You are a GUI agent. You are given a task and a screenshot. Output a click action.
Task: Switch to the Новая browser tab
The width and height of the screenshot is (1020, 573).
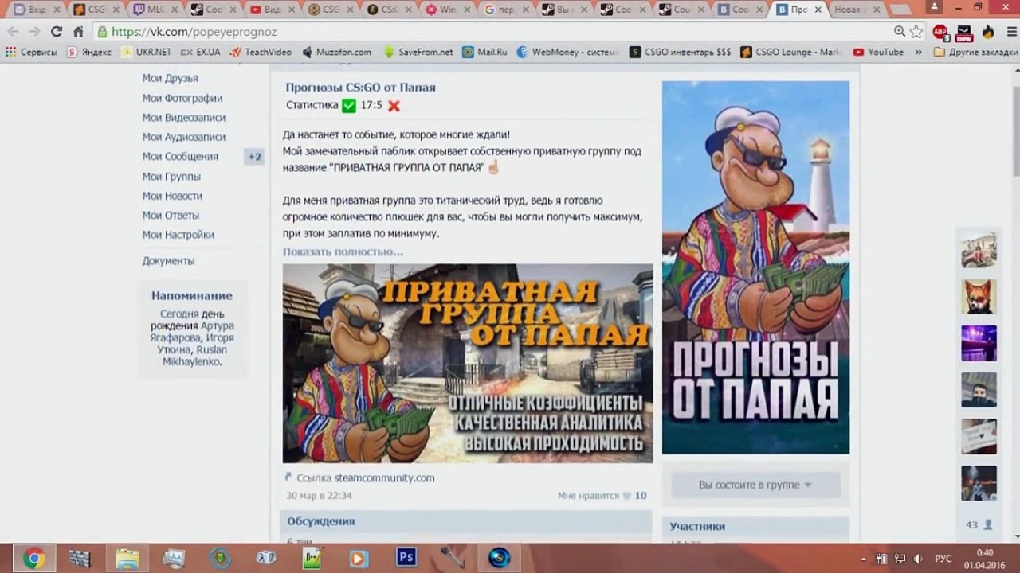point(857,10)
